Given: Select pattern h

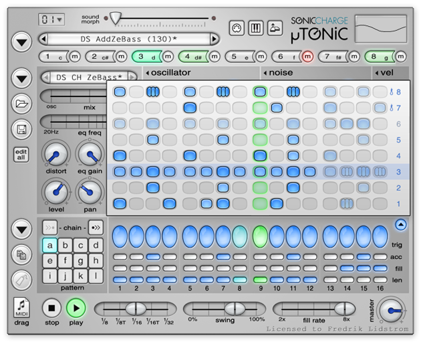Looking at the screenshot, I should click(x=96, y=260).
